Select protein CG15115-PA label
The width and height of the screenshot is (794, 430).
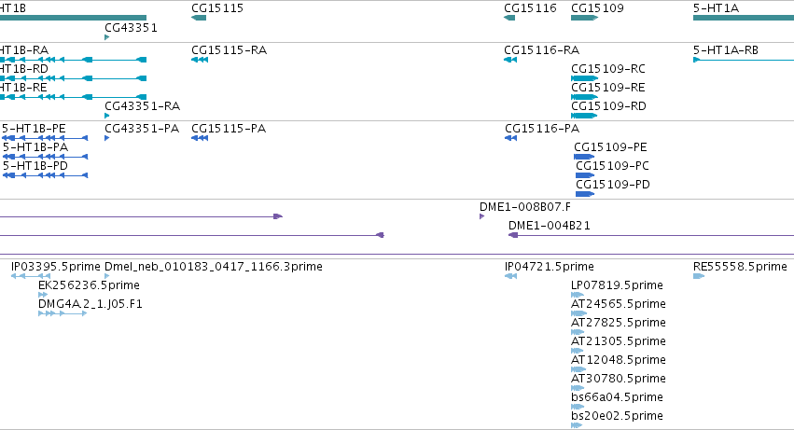[x=229, y=129]
